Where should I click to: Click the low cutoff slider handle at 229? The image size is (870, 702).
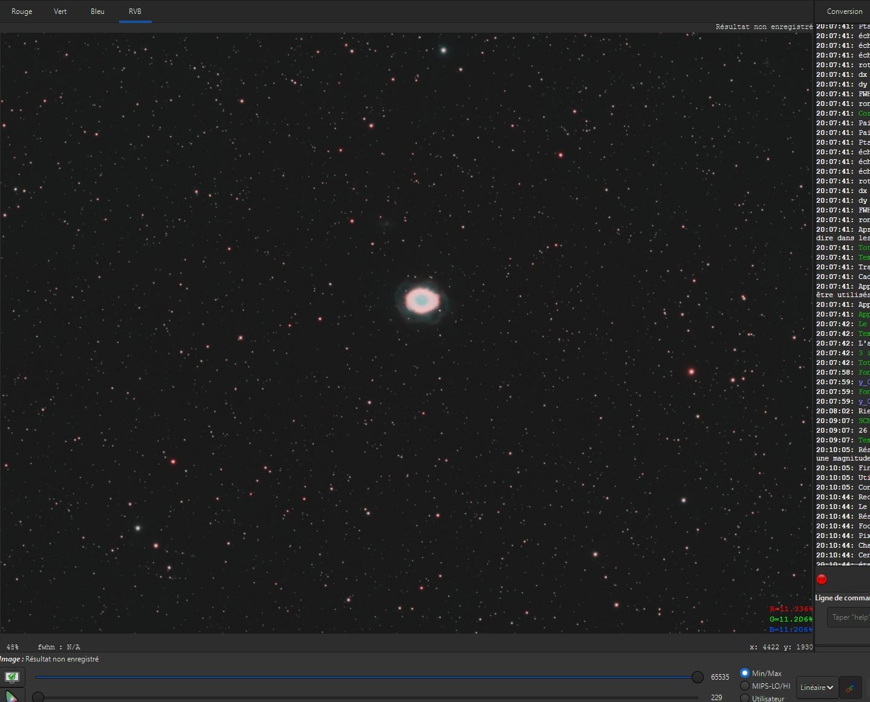(38, 698)
